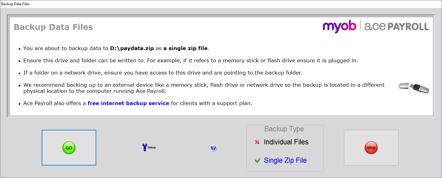The image size is (442, 178).
Task: Open the free internet backup service link
Action: (128, 103)
